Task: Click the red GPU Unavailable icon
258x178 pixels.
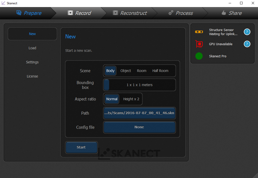Action: pyautogui.click(x=199, y=44)
